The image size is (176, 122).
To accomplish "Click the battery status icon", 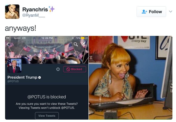I will click(83, 38).
